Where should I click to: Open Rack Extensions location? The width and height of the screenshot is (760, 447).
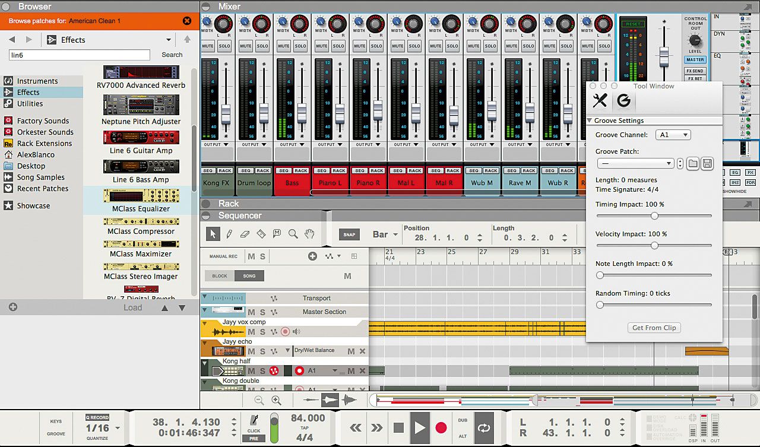tap(45, 143)
